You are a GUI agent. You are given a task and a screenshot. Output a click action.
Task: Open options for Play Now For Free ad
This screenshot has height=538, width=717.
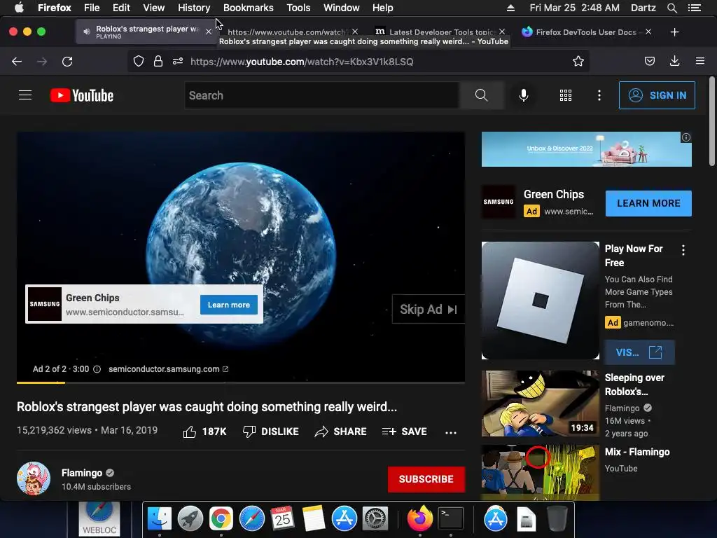point(683,250)
